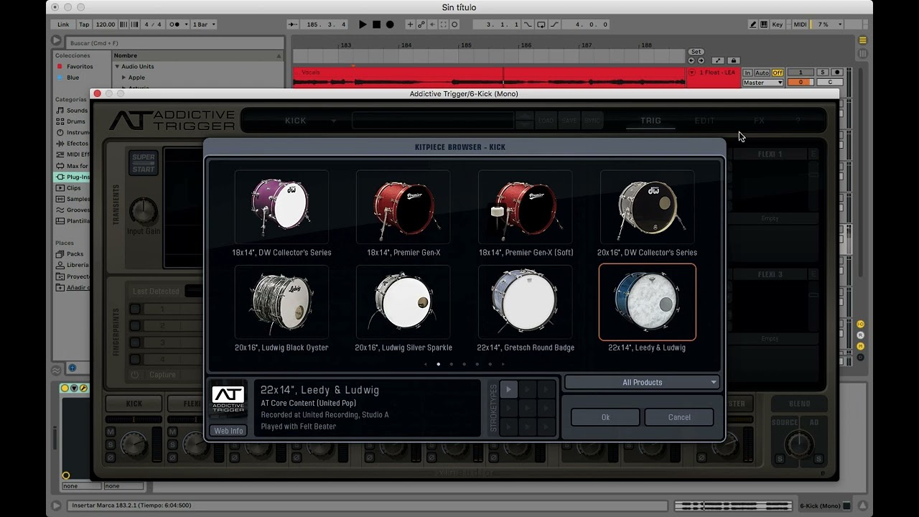919x517 pixels.
Task: Click the 6-Kick (Mono) status label
Action: point(820,506)
